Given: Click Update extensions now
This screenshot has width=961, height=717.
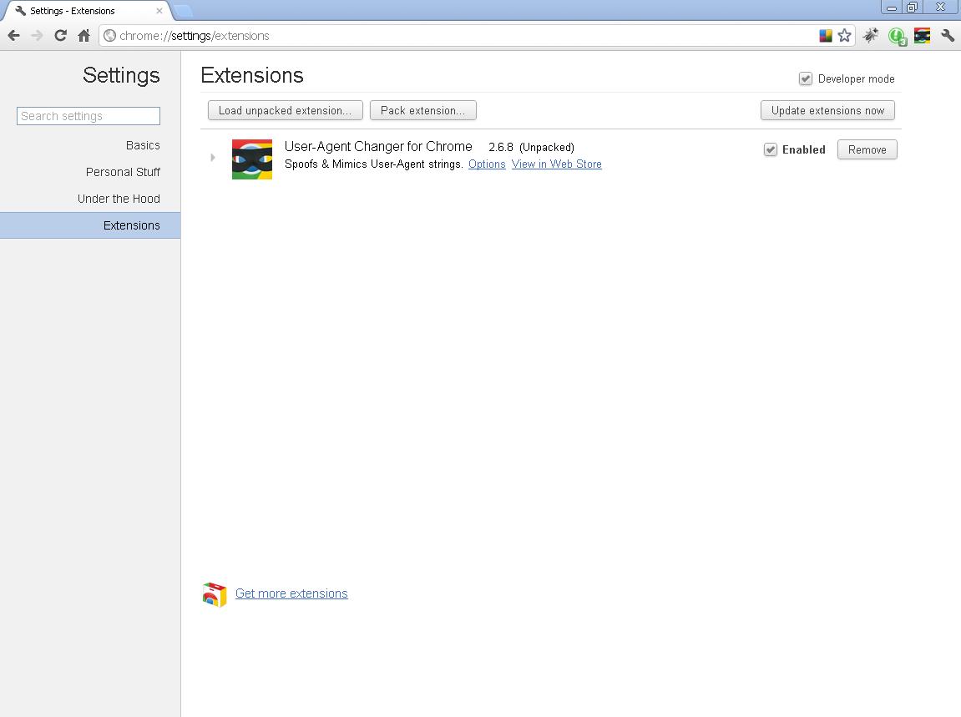Looking at the screenshot, I should [827, 110].
